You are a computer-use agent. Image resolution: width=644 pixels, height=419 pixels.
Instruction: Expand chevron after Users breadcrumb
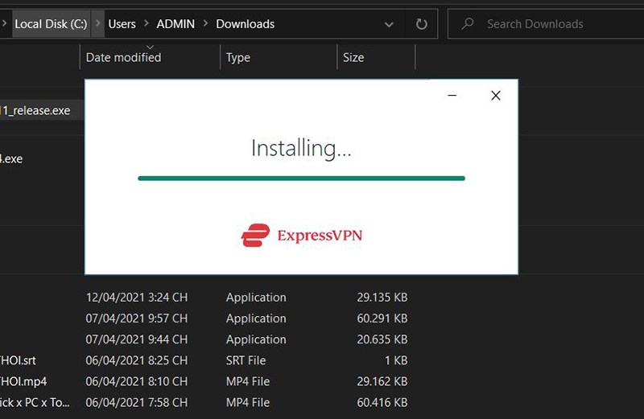[147, 24]
